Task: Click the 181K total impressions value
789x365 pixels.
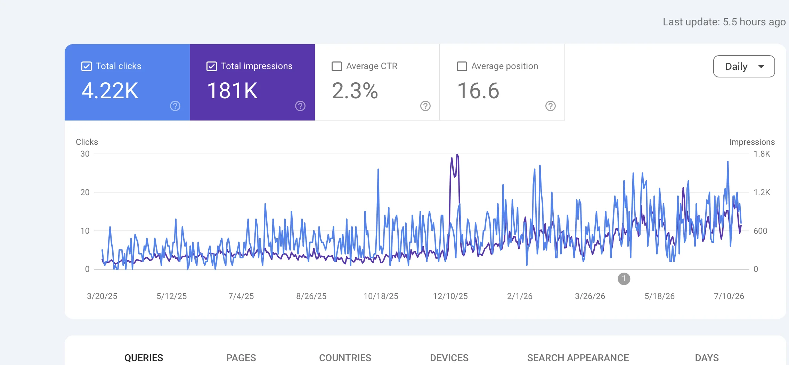Action: pos(232,91)
